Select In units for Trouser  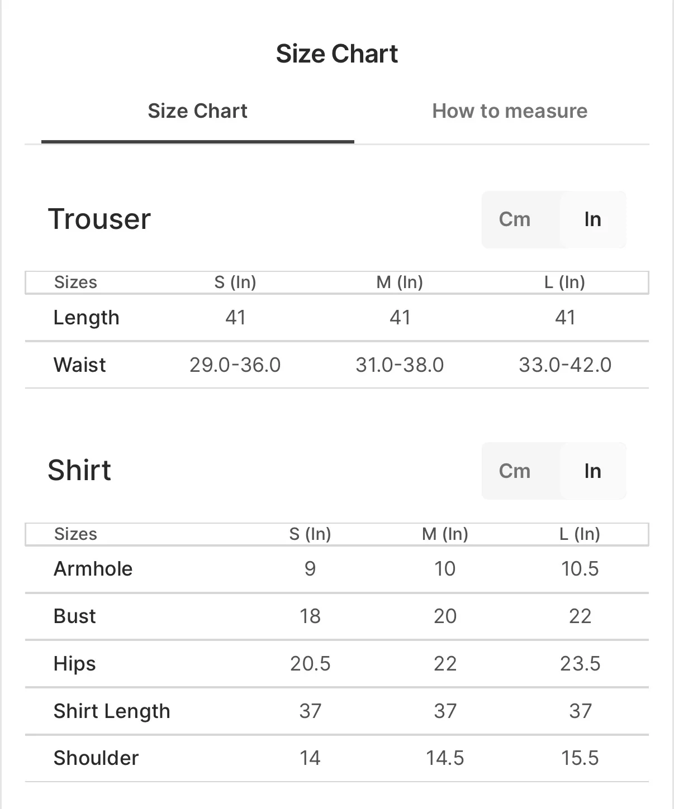click(x=592, y=219)
